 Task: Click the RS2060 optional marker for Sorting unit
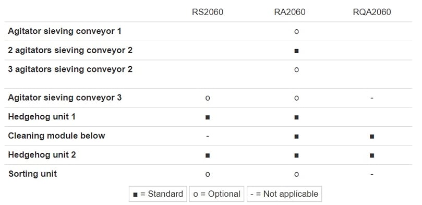click(208, 174)
